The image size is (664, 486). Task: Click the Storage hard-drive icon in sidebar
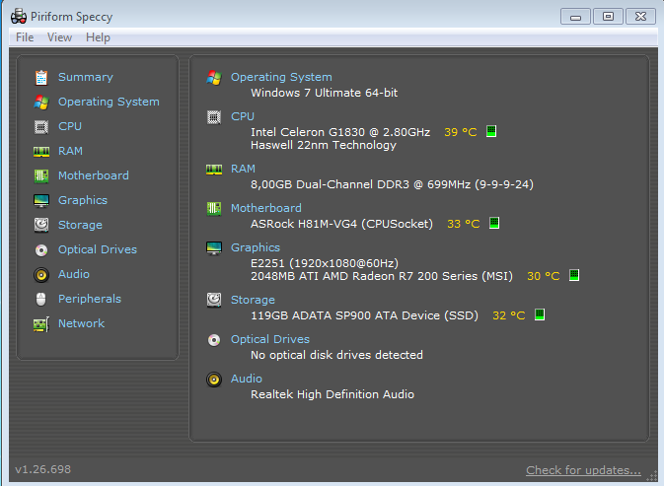tap(41, 225)
